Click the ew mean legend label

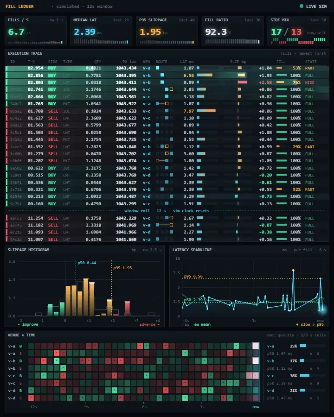(x=202, y=324)
